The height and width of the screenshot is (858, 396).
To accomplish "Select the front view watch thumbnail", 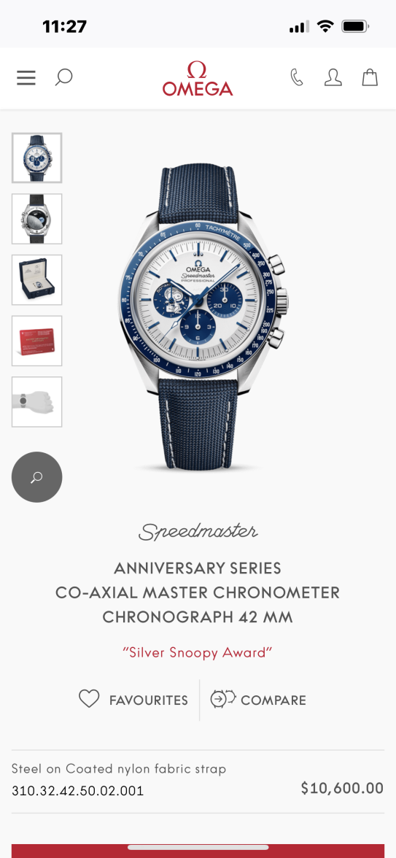I will [x=36, y=158].
